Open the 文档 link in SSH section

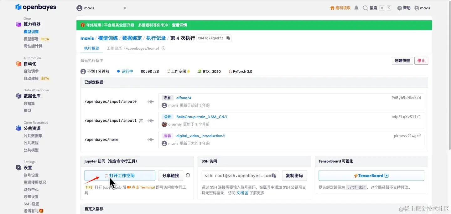coord(242,193)
